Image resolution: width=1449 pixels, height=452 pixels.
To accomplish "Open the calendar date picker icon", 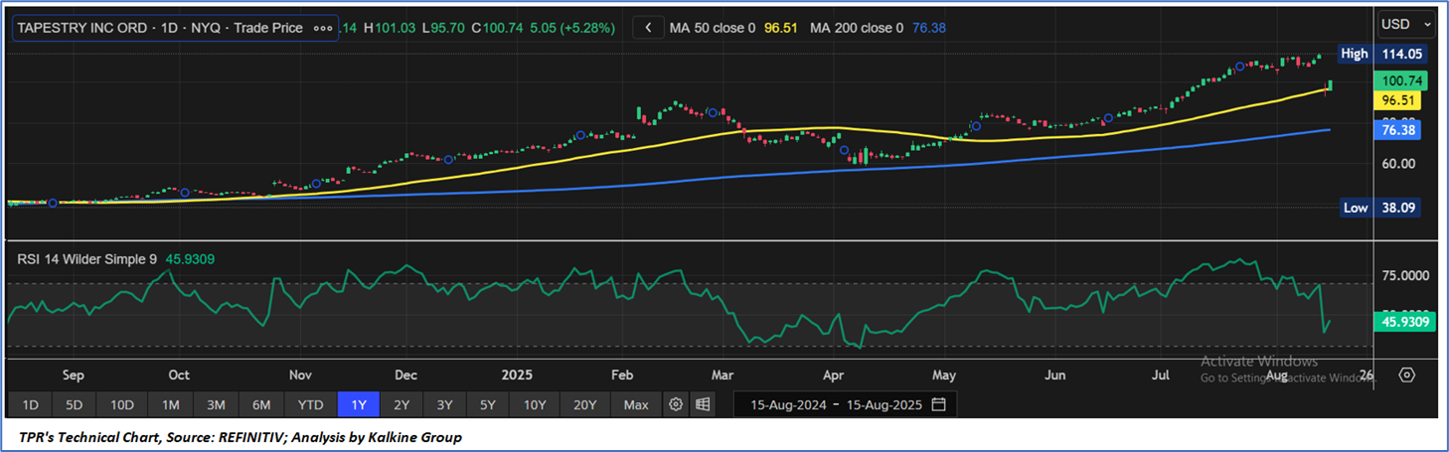I will 939,404.
